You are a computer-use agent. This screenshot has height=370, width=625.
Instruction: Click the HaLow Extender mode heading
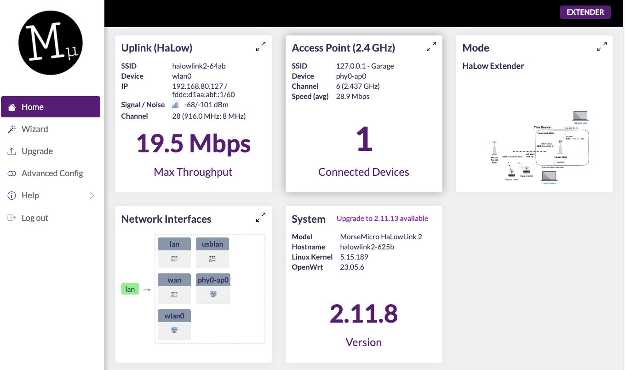(493, 66)
